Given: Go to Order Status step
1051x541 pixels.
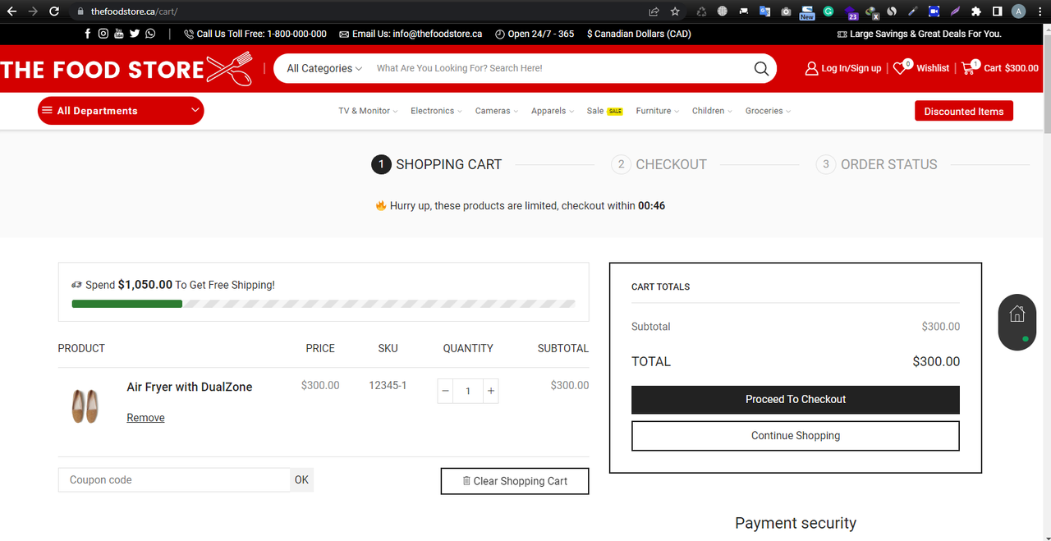Looking at the screenshot, I should point(876,164).
